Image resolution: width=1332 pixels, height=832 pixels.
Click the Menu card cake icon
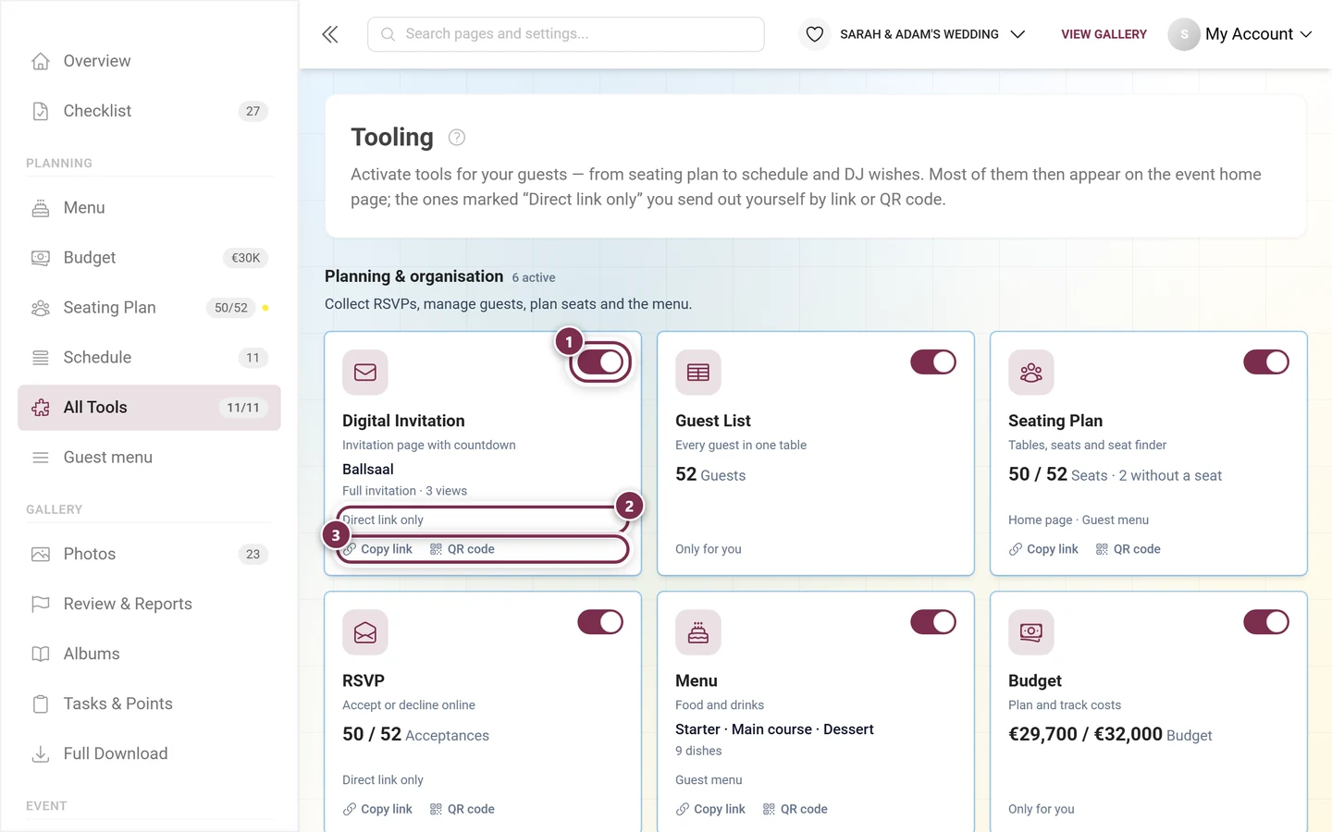698,632
